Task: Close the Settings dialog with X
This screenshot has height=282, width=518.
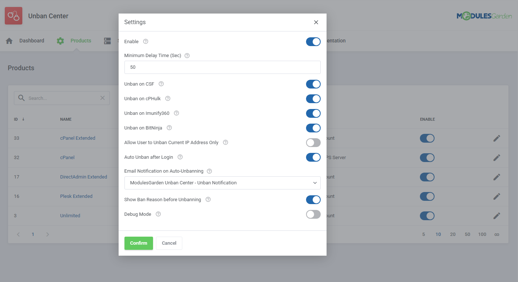Action: tap(316, 22)
